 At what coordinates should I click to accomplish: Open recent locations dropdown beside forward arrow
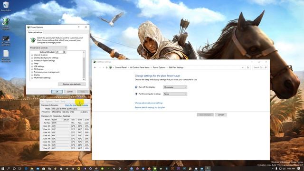pyautogui.click(x=104, y=67)
